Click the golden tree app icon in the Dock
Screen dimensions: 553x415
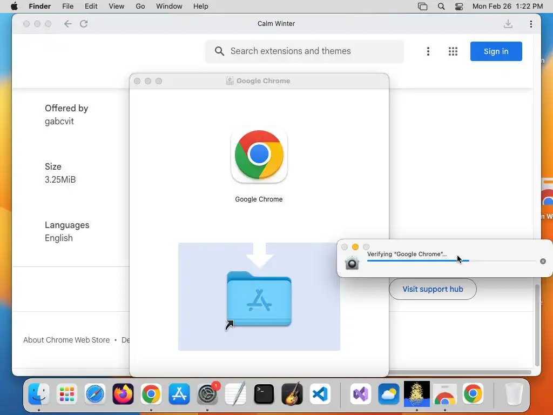click(x=416, y=393)
